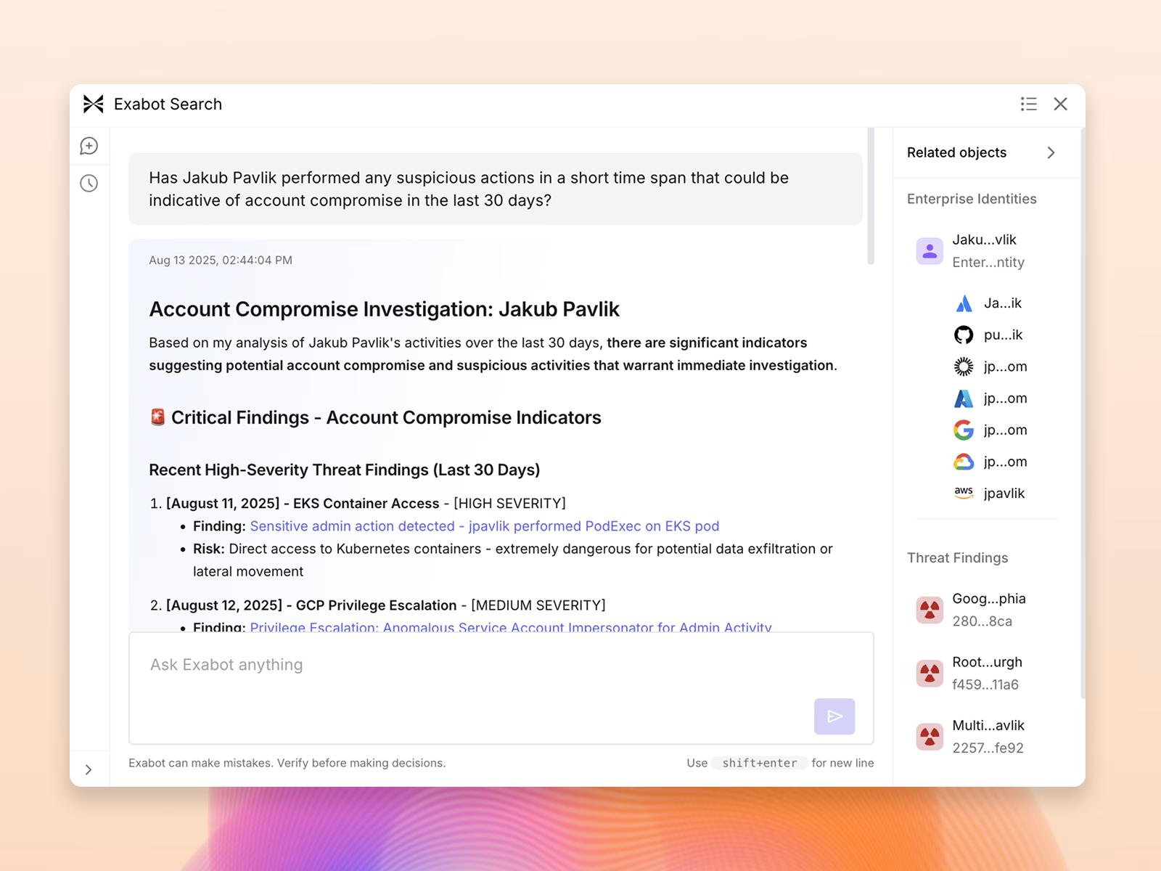This screenshot has height=871, width=1161.
Task: Click the Goog...phia finding name
Action: tap(989, 599)
